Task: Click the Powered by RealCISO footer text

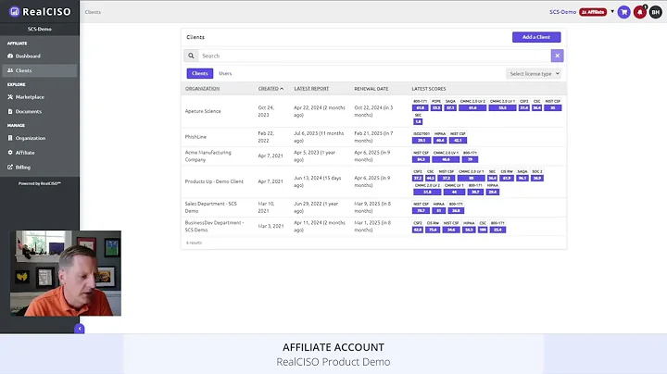Action: pos(40,183)
